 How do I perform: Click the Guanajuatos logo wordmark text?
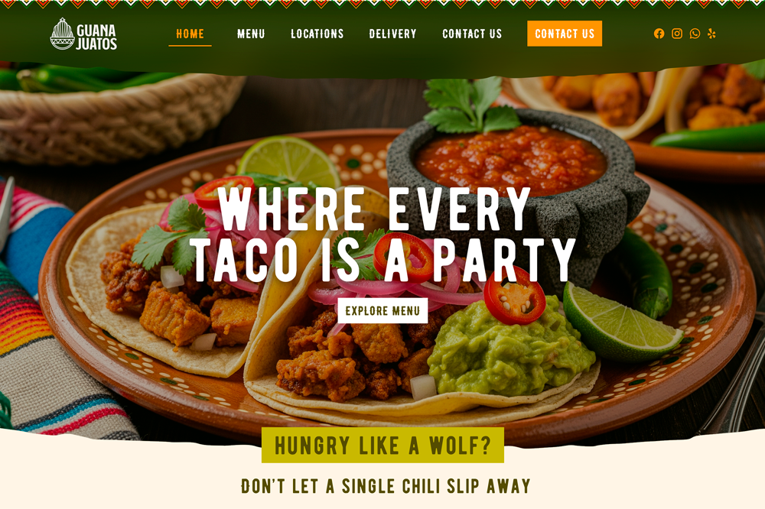coord(96,37)
